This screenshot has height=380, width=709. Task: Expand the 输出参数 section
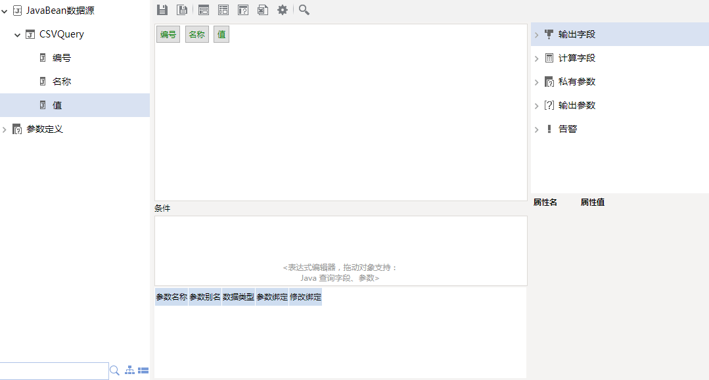[537, 106]
